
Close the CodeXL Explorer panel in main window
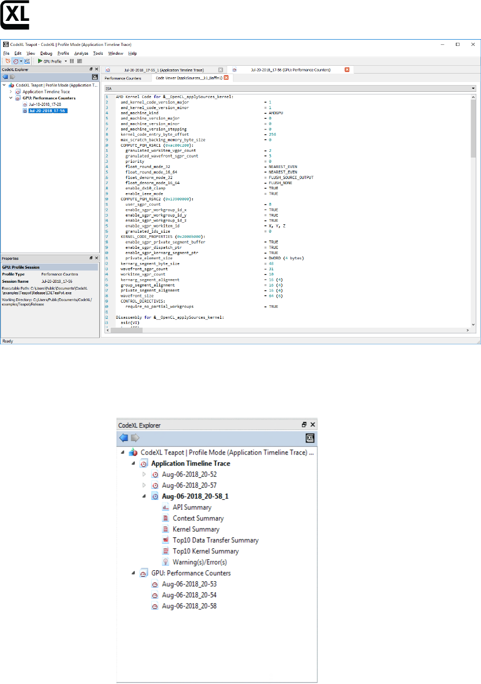[96, 69]
